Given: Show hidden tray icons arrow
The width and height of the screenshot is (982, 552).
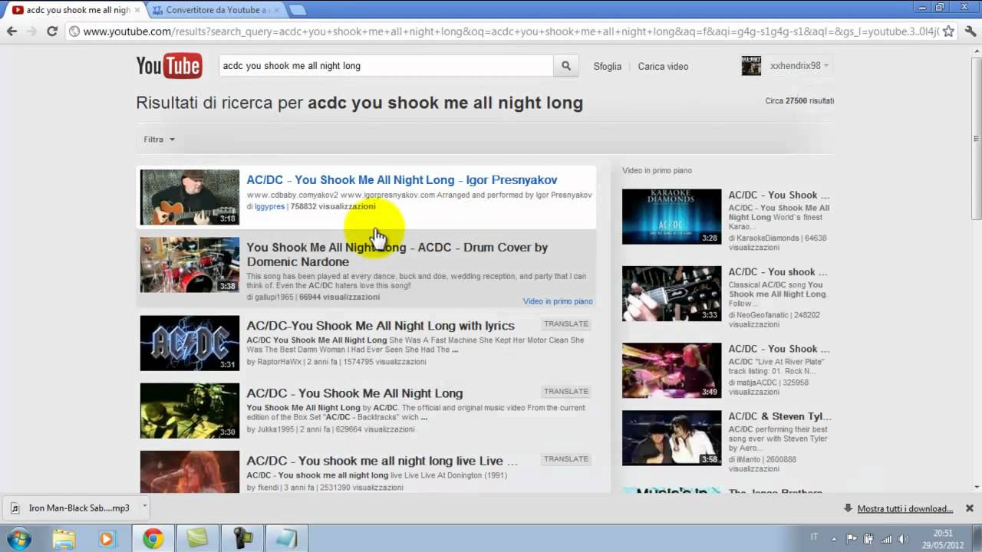Looking at the screenshot, I should 835,538.
